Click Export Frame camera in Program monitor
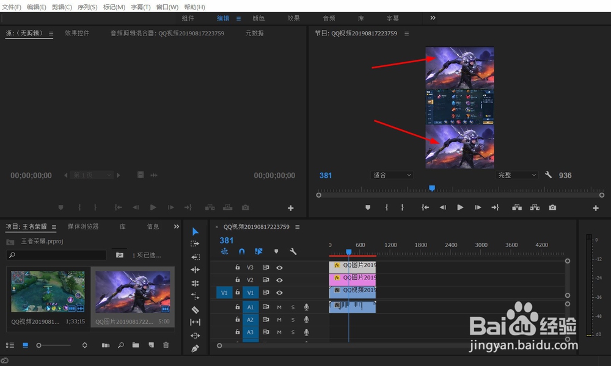The height and width of the screenshot is (366, 611). click(x=552, y=207)
